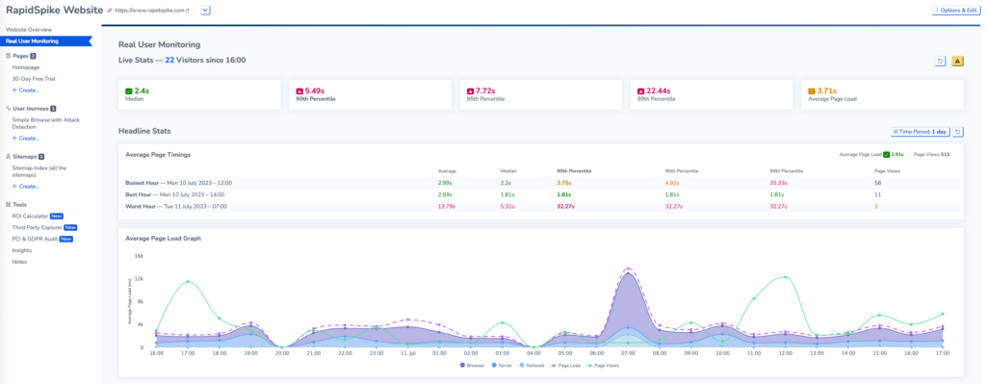Click the green check icon beside 2.4s Median
986x384 pixels.
129,91
